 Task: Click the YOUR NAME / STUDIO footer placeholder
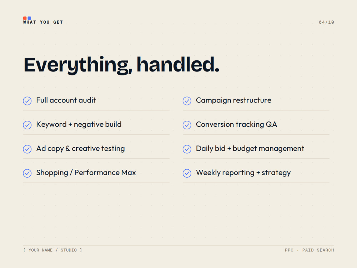(x=52, y=250)
